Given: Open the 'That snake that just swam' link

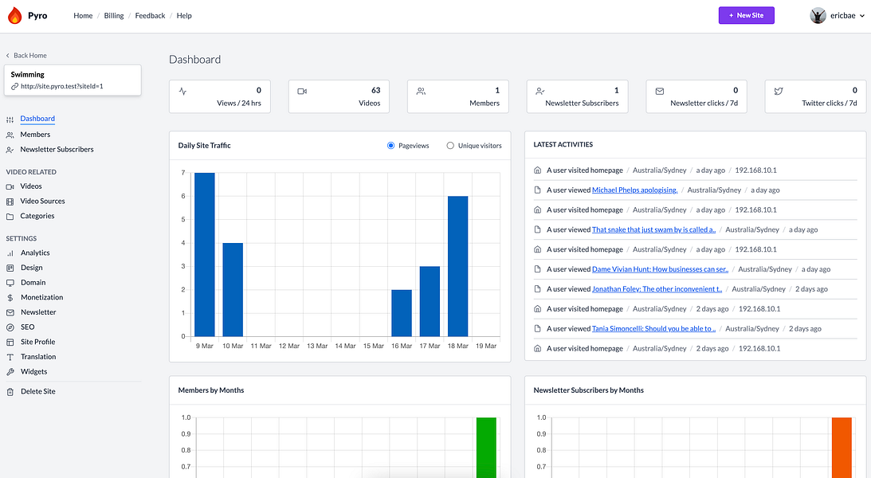Looking at the screenshot, I should (653, 229).
